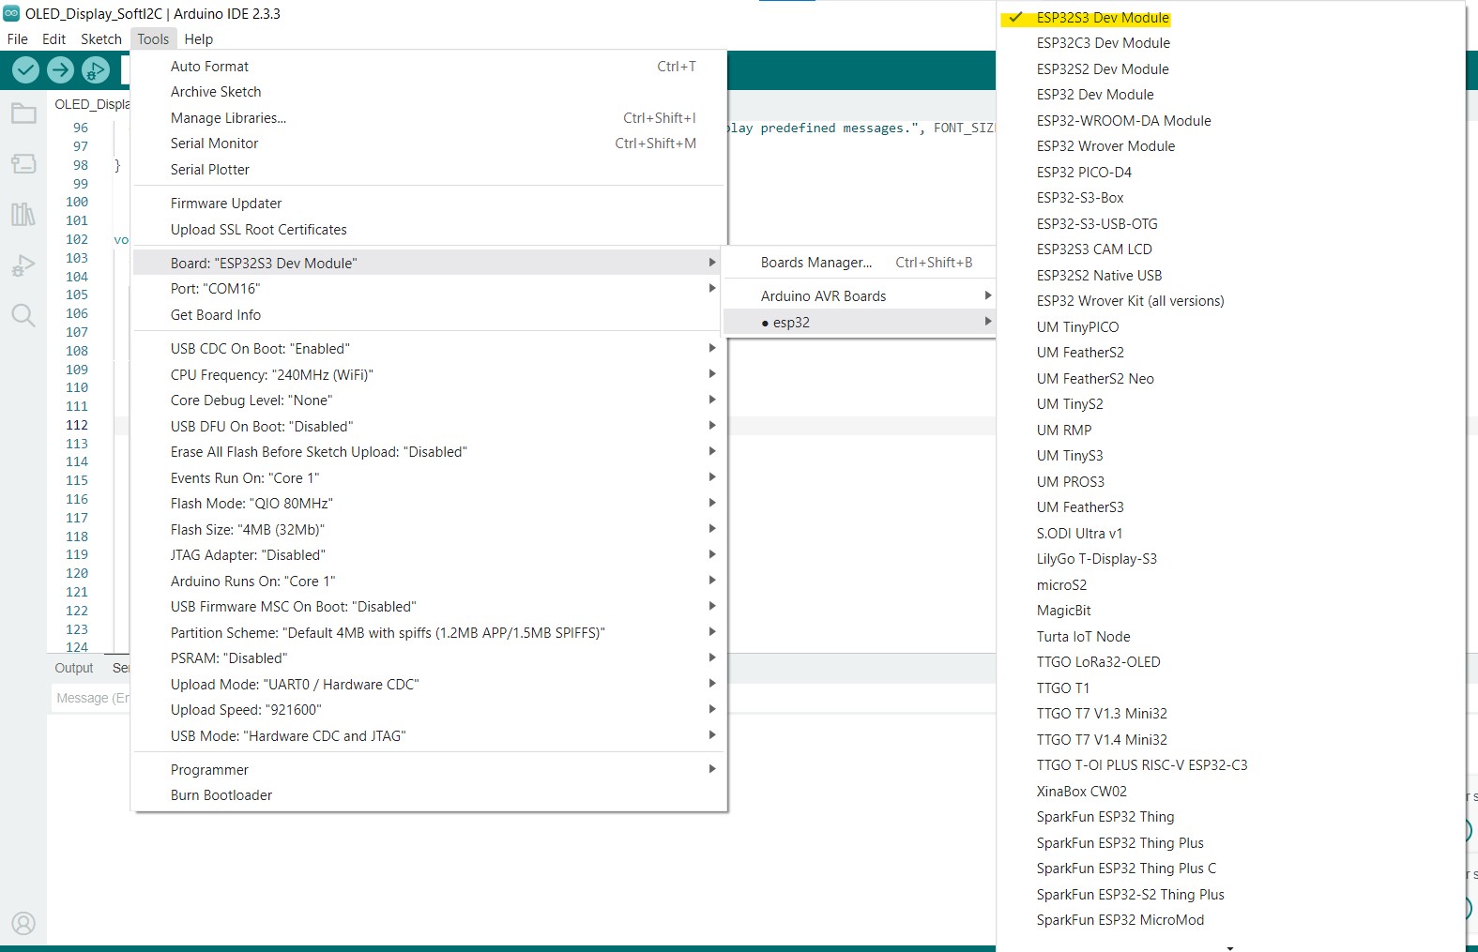1478x952 pixels.
Task: Expand Core Debug Level options
Action: 428,400
